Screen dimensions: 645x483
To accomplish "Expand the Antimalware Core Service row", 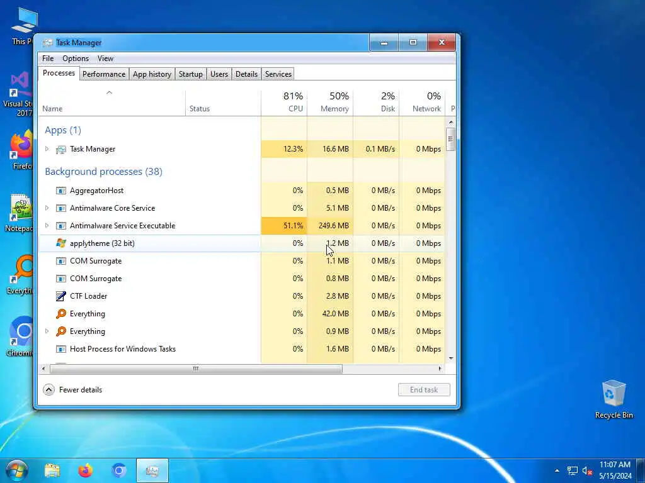I will tap(47, 208).
